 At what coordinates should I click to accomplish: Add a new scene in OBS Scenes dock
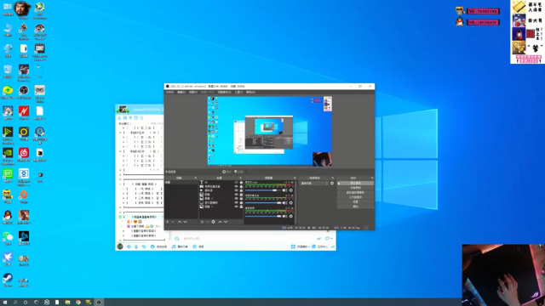tap(168, 222)
